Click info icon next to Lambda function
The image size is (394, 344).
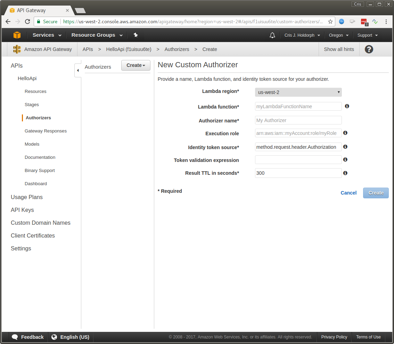pyautogui.click(x=347, y=106)
